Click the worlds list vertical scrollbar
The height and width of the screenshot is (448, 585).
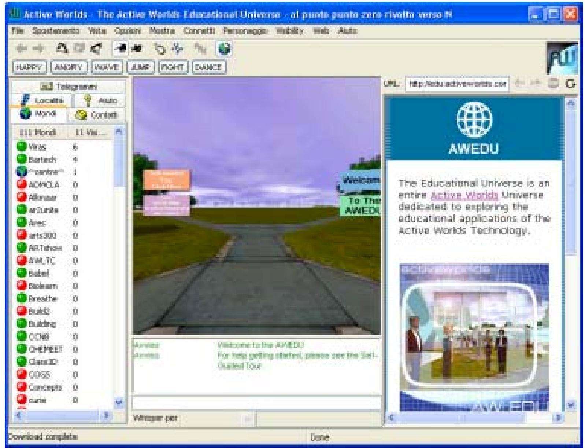click(x=119, y=267)
